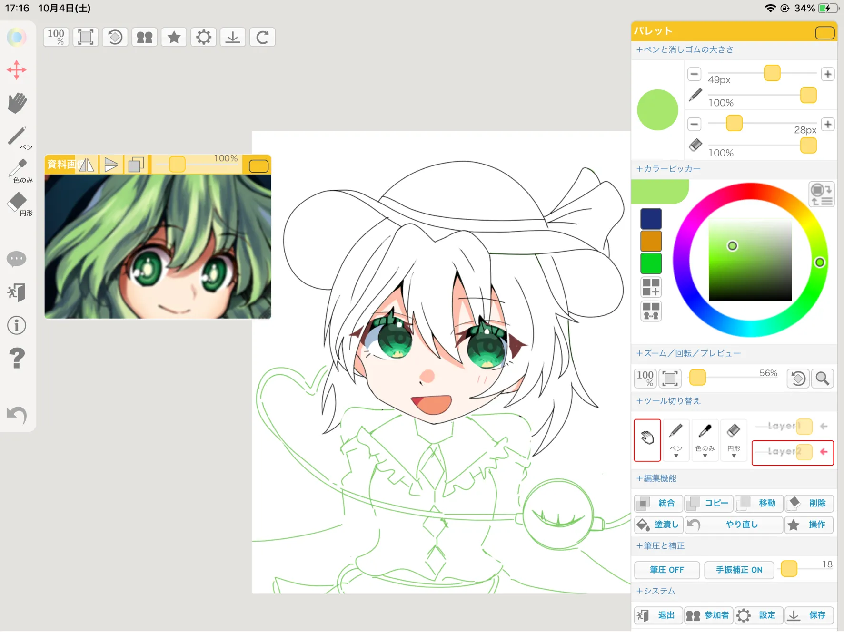Screen dimensions: 844x632
Task: Click the 保存 save button
Action: tap(809, 615)
